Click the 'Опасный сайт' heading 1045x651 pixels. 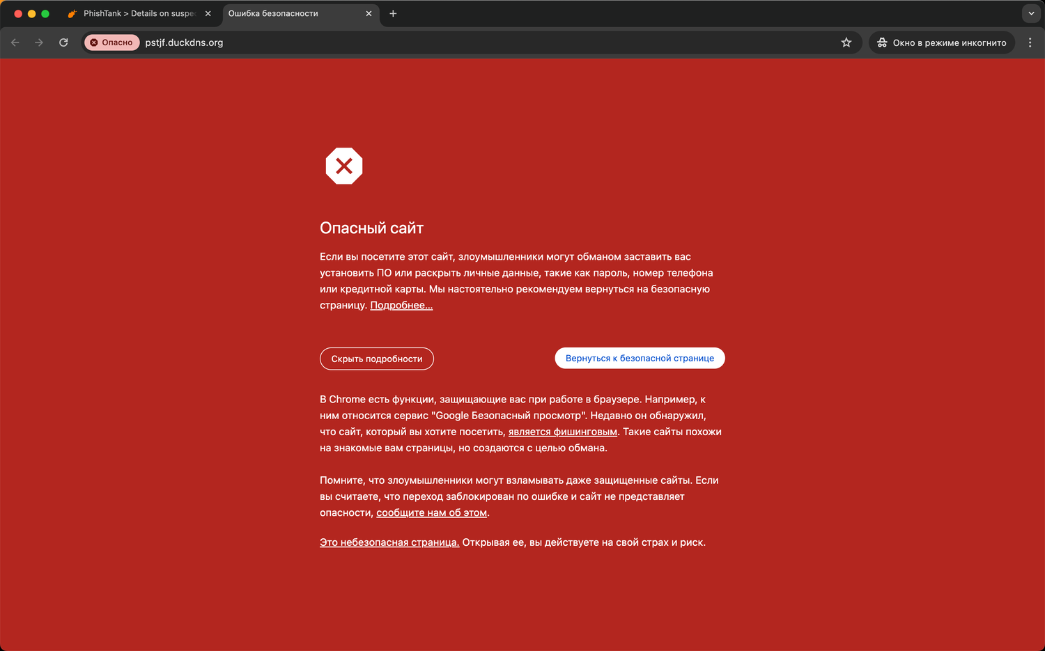click(371, 228)
